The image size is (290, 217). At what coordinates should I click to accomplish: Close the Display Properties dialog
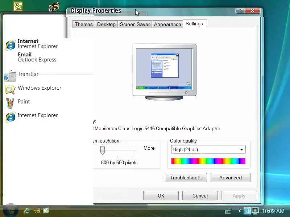coord(252,10)
